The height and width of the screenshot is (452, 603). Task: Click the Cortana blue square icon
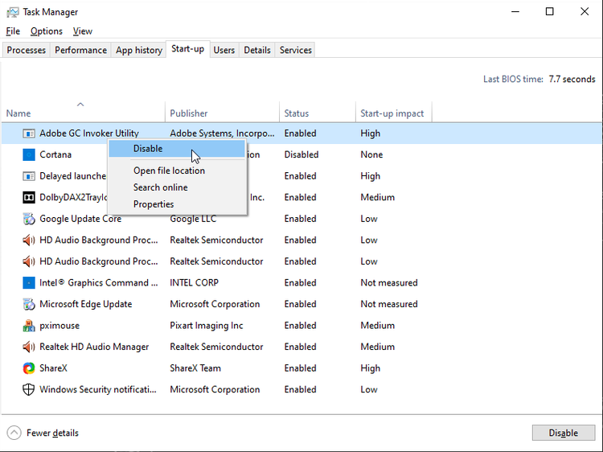coord(29,154)
